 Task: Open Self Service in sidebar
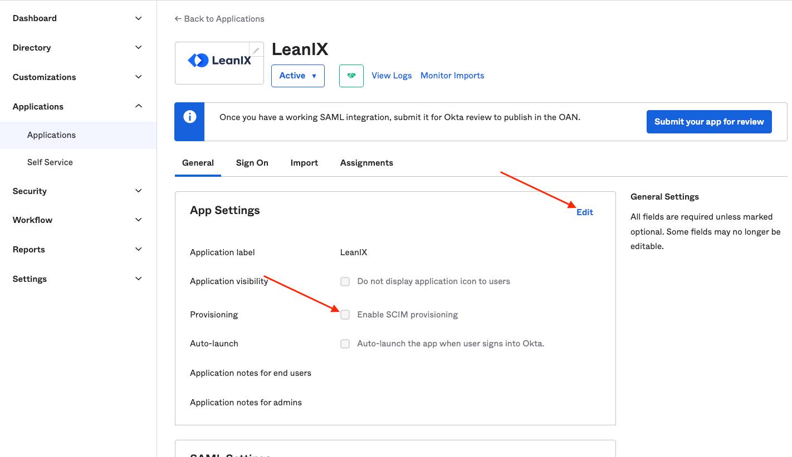[x=78, y=162]
